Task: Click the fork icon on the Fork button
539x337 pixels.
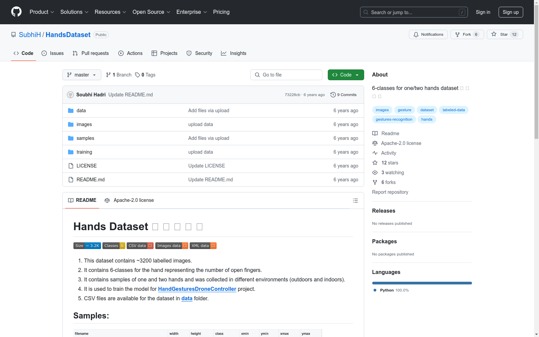Action: tap(457, 34)
